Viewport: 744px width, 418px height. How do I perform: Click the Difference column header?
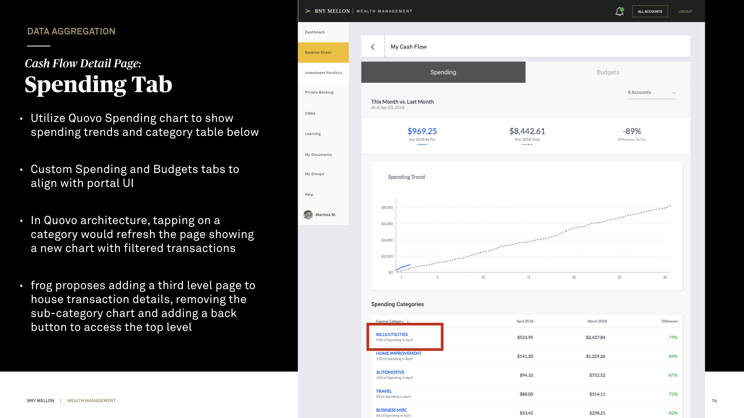click(669, 321)
